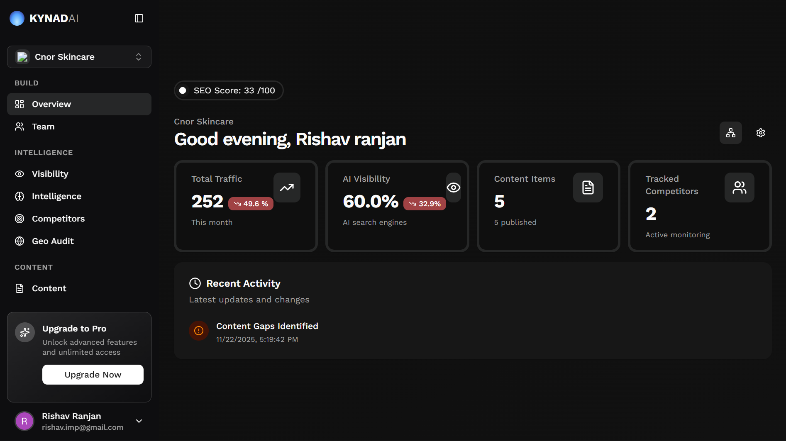Open the Intelligence section
Viewport: 786px width, 441px height.
click(x=56, y=196)
